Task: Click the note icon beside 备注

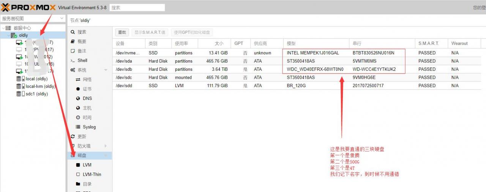Action: coord(73,51)
